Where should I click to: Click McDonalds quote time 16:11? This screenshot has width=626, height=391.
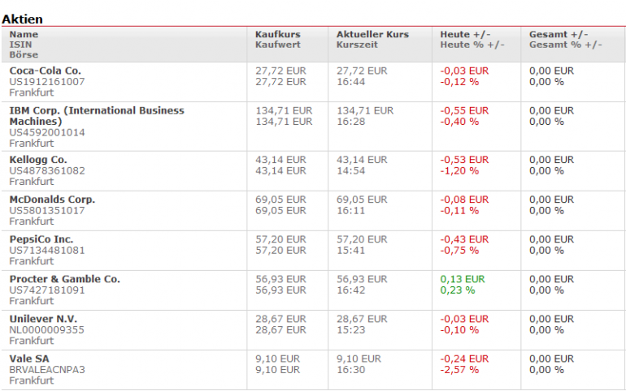[350, 211]
